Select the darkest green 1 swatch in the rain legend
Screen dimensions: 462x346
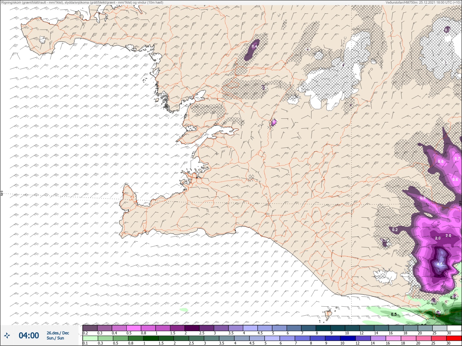click(x=151, y=338)
